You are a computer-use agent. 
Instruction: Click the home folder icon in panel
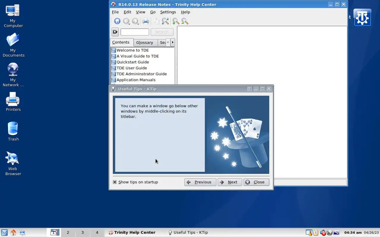13,233
